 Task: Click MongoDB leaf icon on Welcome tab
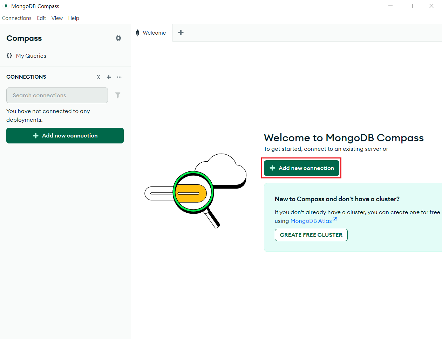pyautogui.click(x=138, y=33)
